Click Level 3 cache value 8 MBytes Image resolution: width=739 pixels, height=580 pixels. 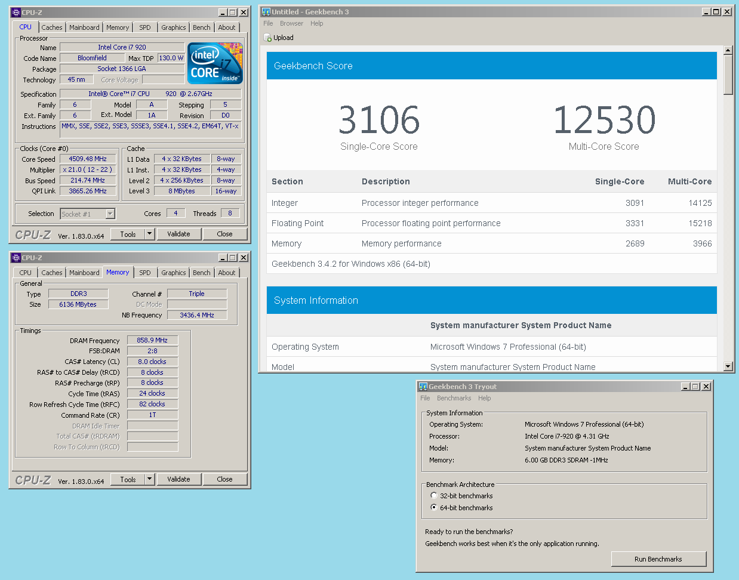181,191
